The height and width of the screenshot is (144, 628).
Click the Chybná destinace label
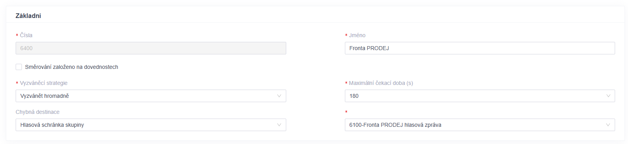pyautogui.click(x=38, y=112)
